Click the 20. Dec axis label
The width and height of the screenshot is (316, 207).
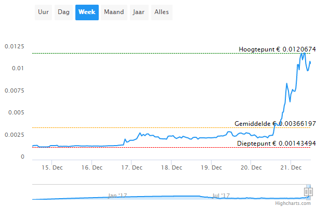click(251, 167)
